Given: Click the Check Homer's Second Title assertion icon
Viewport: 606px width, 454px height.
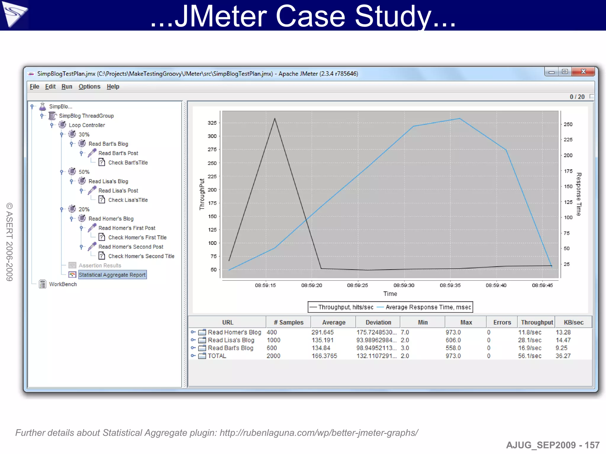Looking at the screenshot, I should (102, 256).
